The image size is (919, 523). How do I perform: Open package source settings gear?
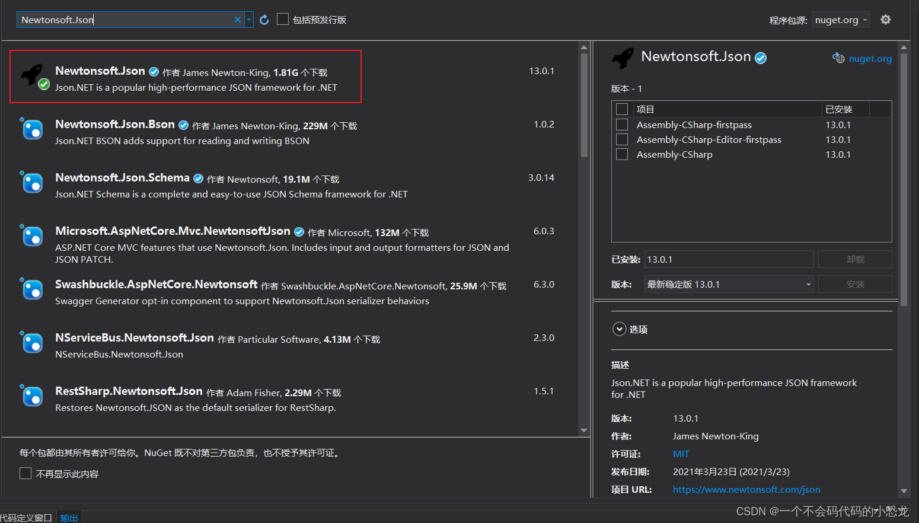coord(886,20)
